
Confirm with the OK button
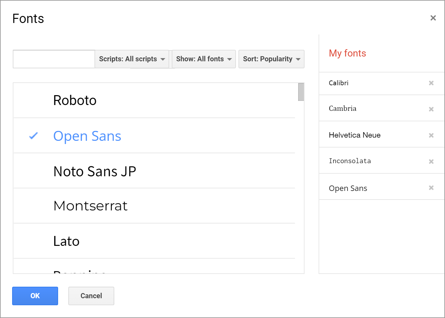coord(35,296)
